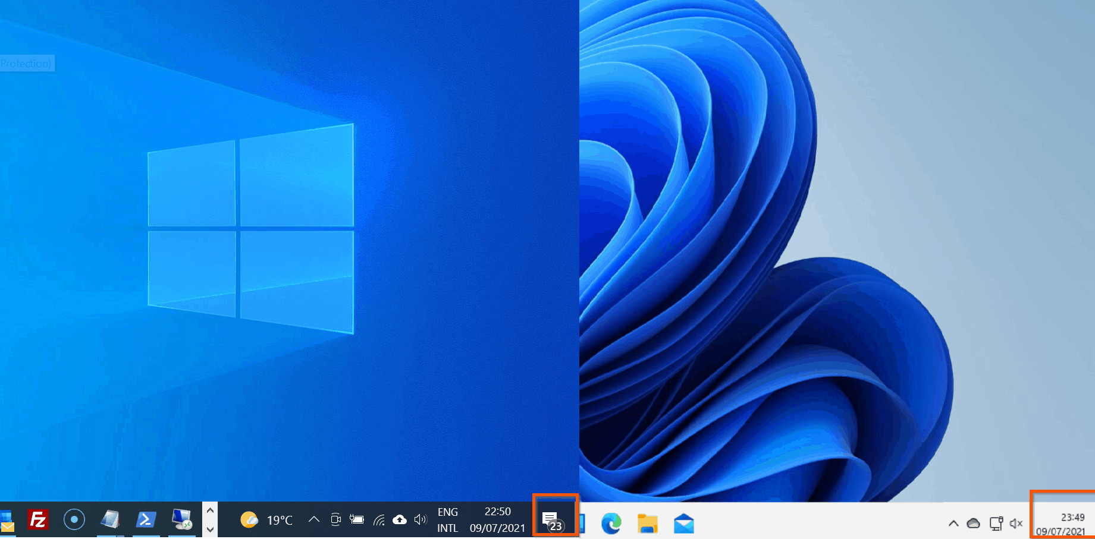Open FileZilla from the Windows 10 taskbar
1095x539 pixels.
click(38, 520)
